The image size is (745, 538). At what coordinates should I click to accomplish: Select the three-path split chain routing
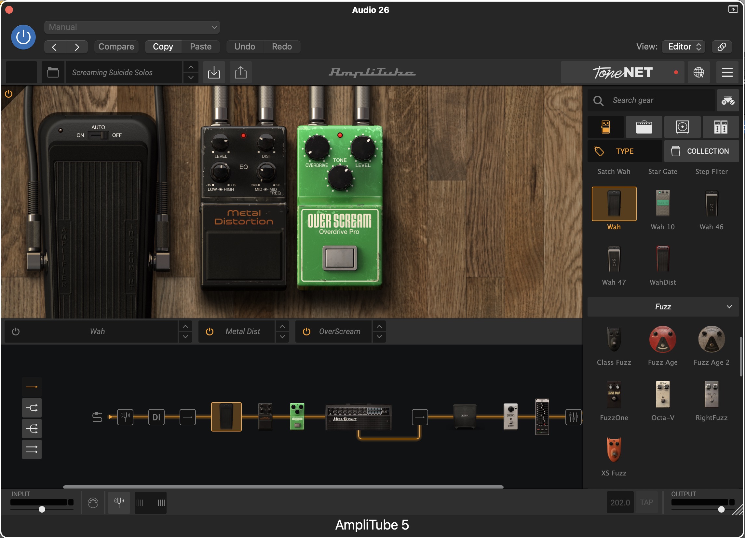tap(32, 429)
